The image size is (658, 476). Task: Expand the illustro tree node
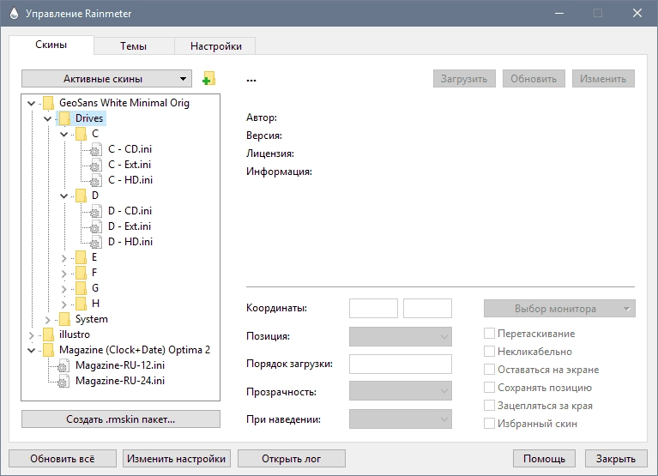[x=32, y=335]
